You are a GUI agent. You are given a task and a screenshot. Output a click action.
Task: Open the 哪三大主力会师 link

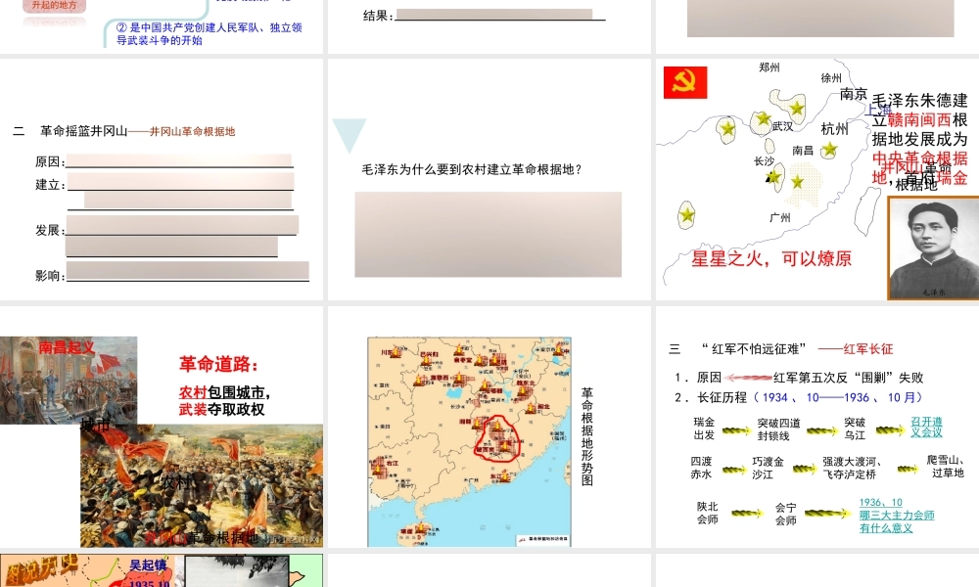897,516
